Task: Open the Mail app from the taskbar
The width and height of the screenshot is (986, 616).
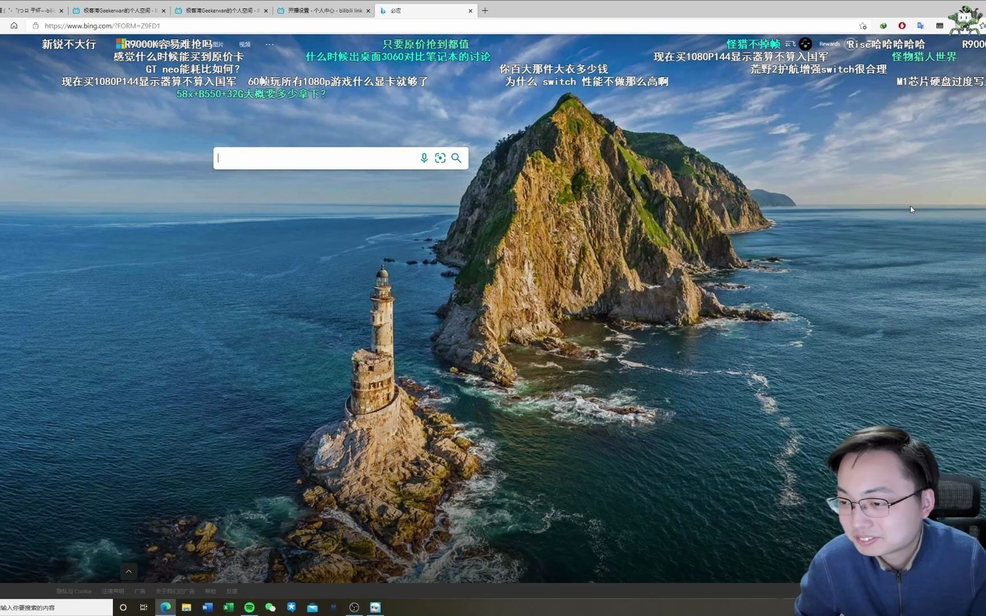Action: point(312,607)
